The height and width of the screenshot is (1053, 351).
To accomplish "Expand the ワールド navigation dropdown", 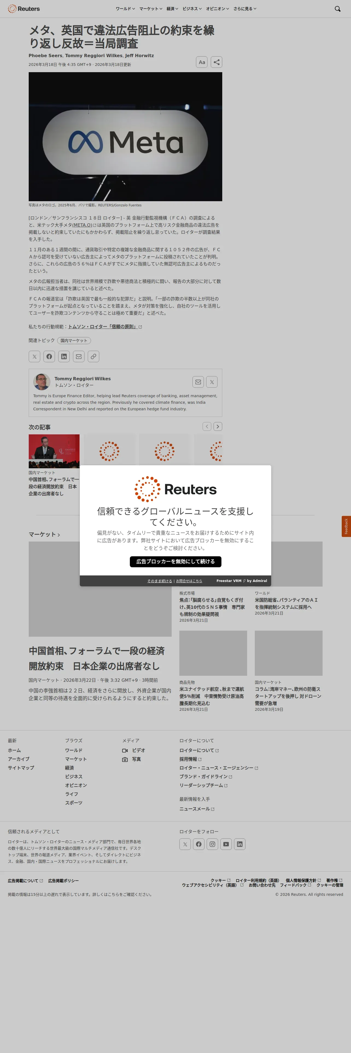I will point(125,8).
